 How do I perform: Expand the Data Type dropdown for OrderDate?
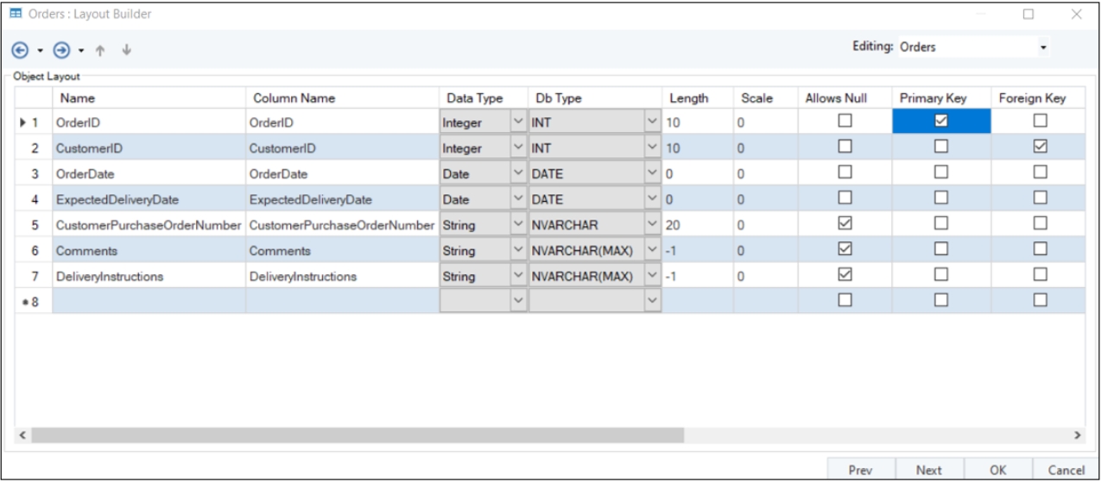[x=517, y=173]
